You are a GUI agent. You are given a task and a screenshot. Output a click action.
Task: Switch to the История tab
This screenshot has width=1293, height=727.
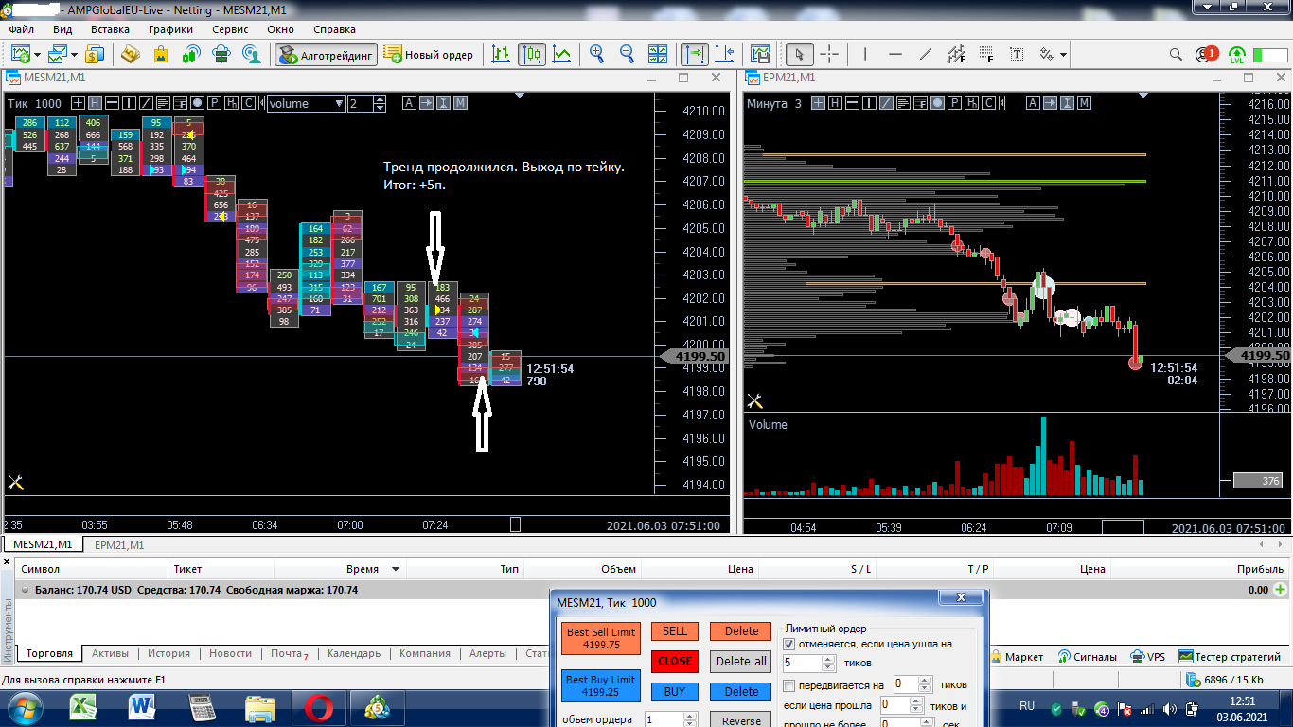(168, 653)
